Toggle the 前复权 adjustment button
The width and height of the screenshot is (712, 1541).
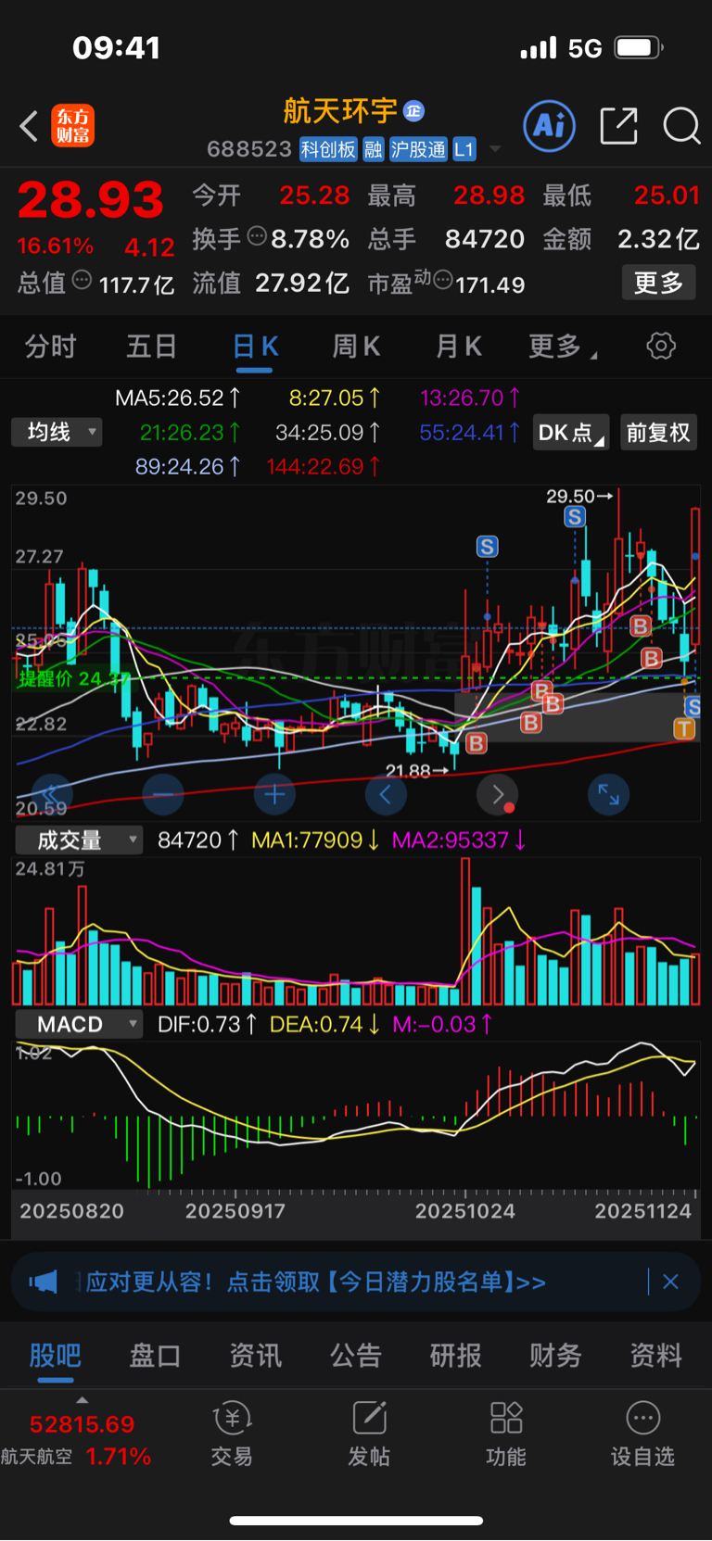tap(658, 433)
